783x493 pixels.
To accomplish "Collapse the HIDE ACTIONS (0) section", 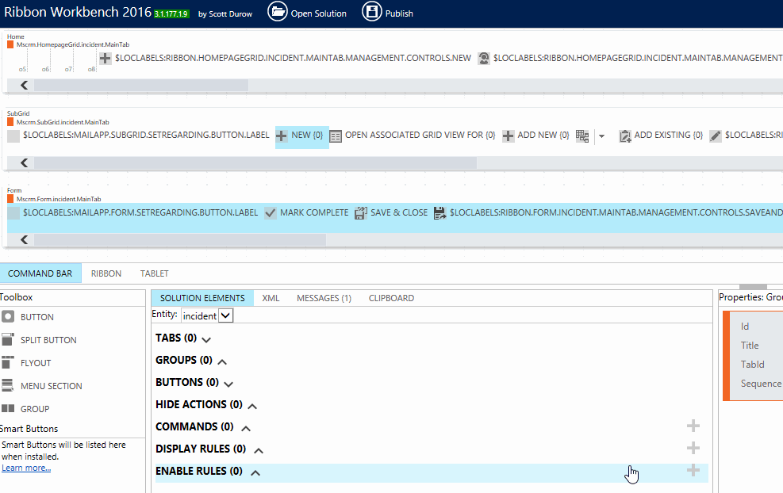I will click(x=252, y=406).
